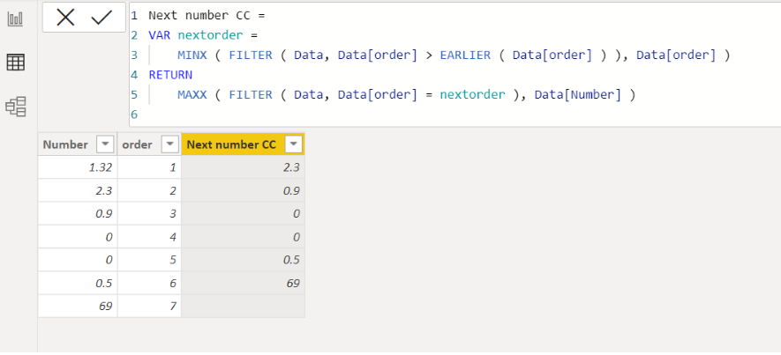Select the order column header
Viewport: 781px width, 355px height.
point(149,144)
